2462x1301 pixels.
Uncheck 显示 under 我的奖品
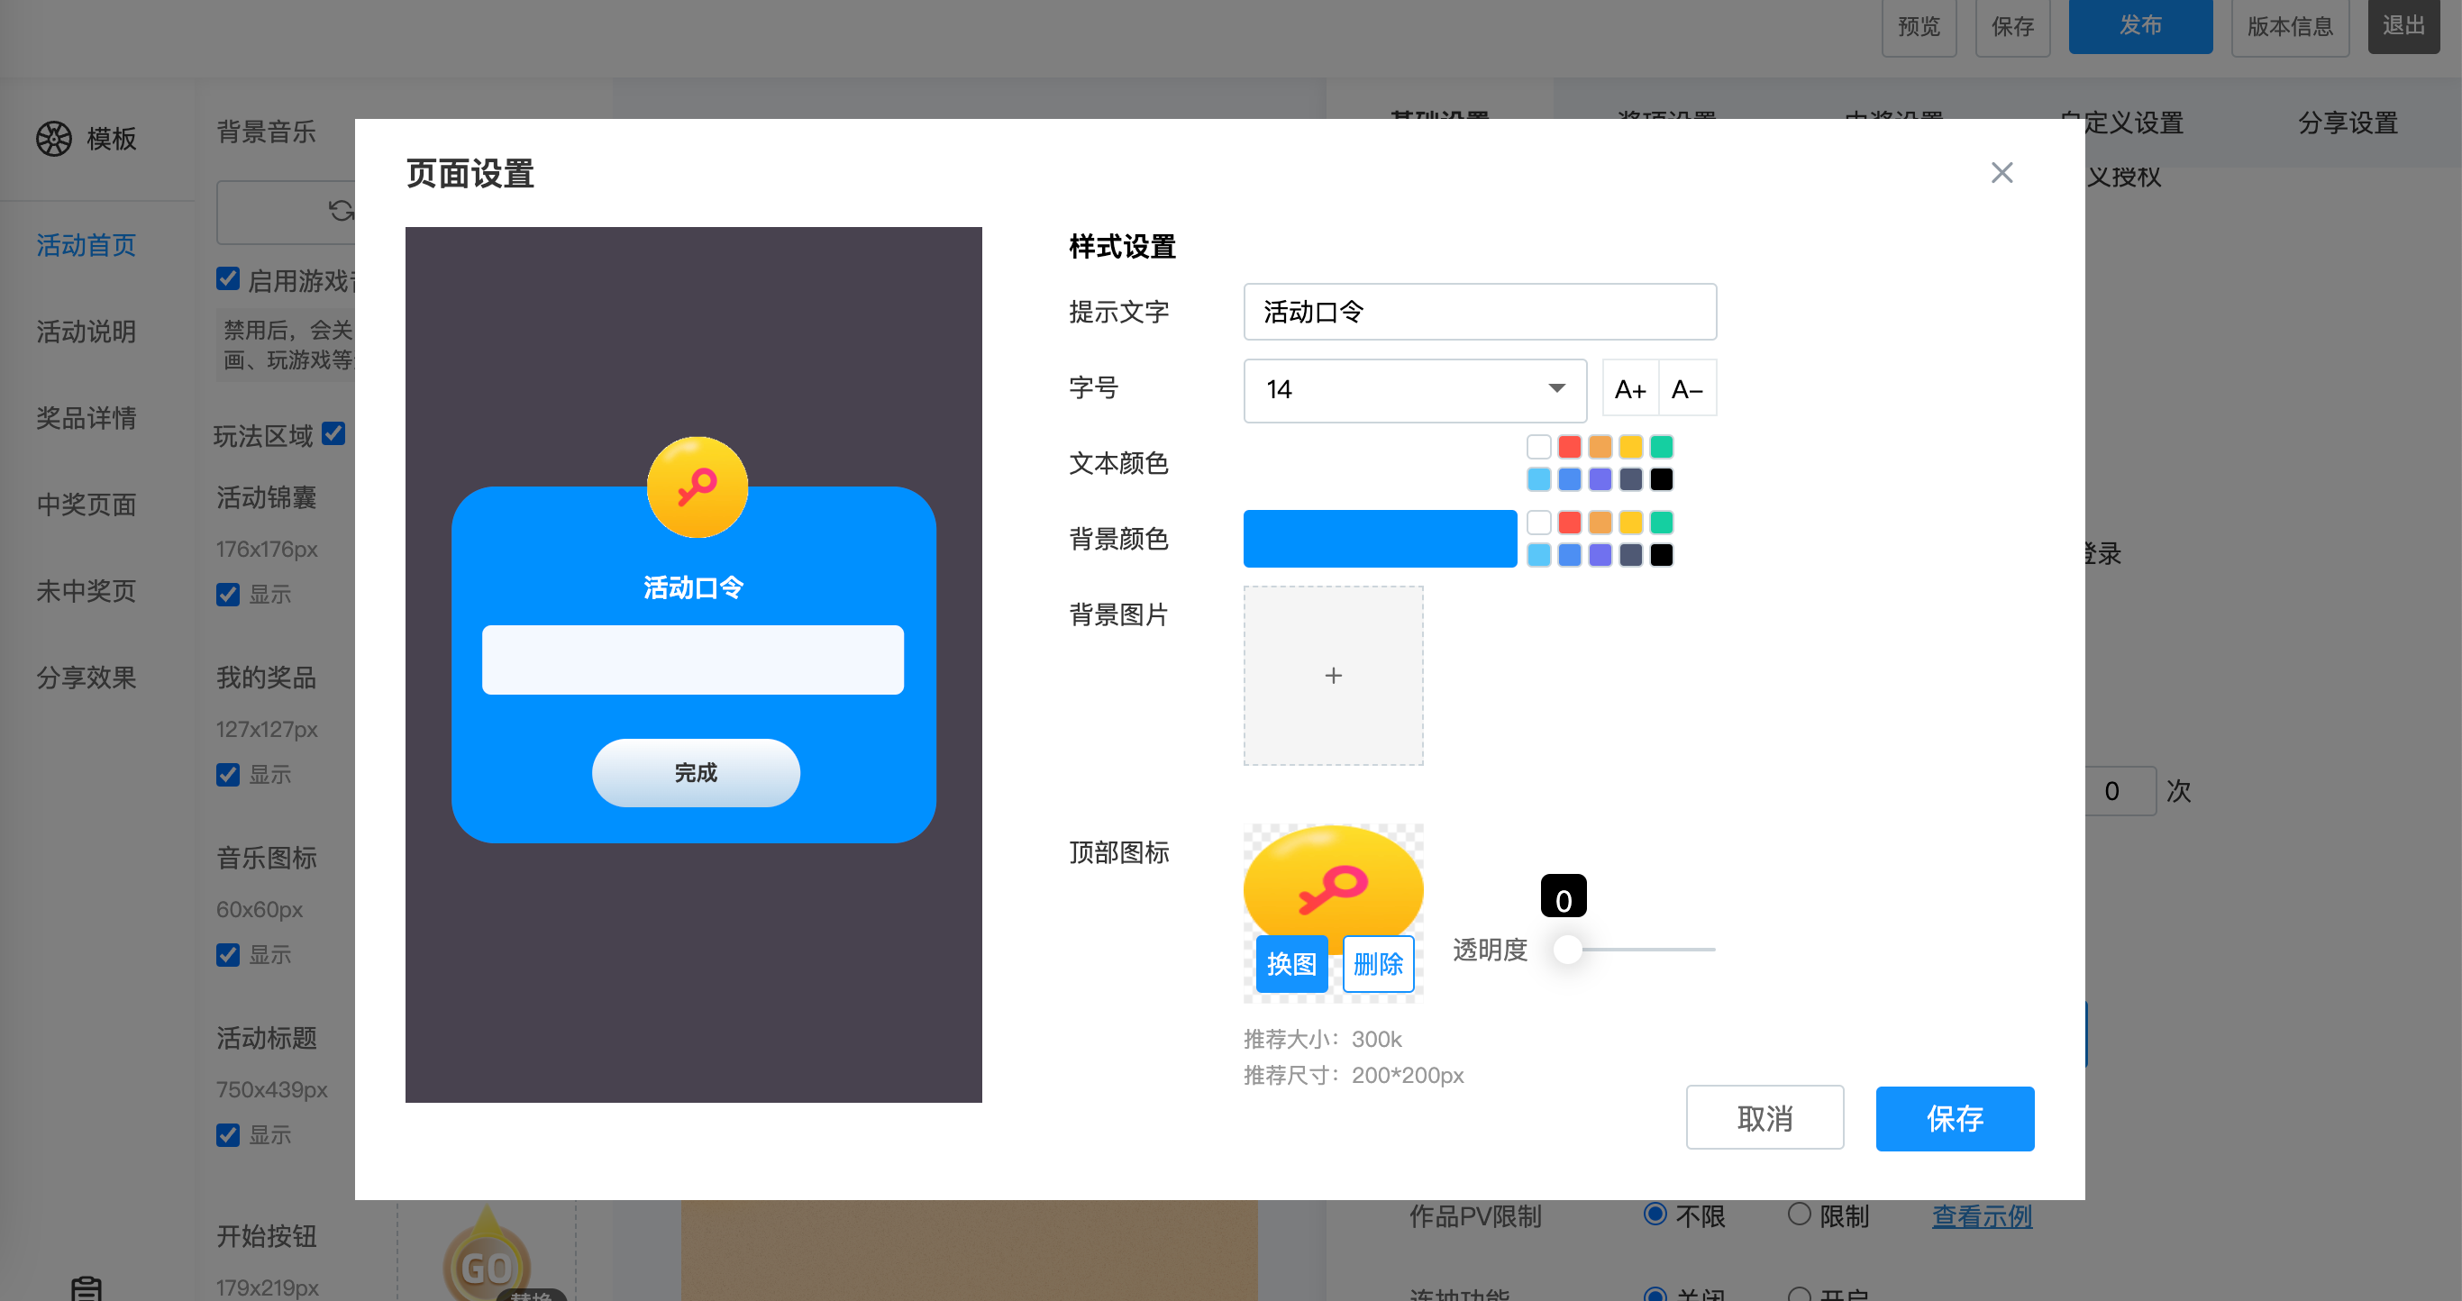click(x=227, y=775)
